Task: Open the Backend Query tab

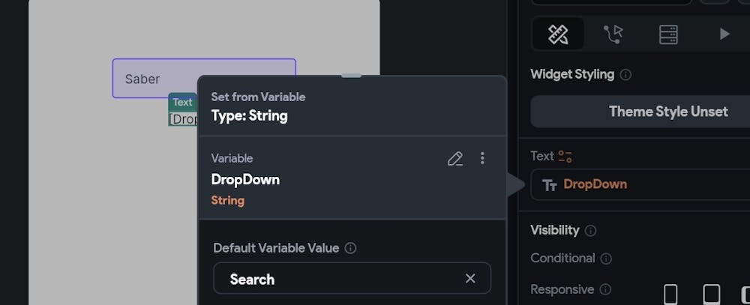Action: (x=668, y=34)
